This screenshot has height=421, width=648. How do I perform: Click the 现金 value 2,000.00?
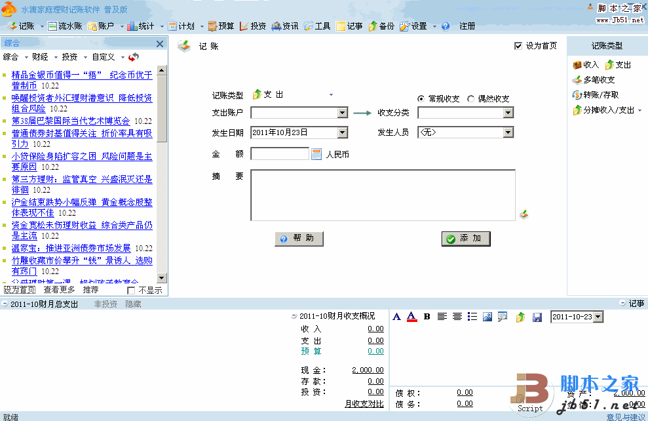(368, 370)
